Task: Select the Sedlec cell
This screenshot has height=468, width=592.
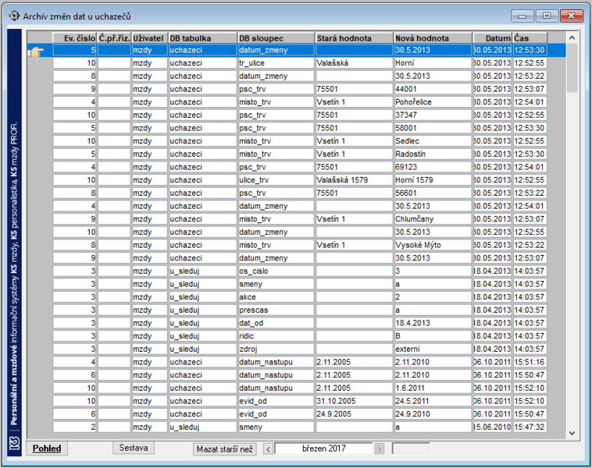Action: tap(433, 141)
